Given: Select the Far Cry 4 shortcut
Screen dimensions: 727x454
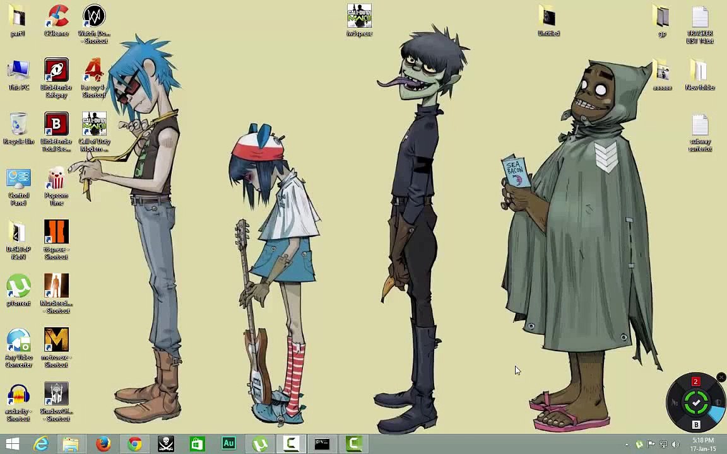Looking at the screenshot, I should [x=94, y=71].
